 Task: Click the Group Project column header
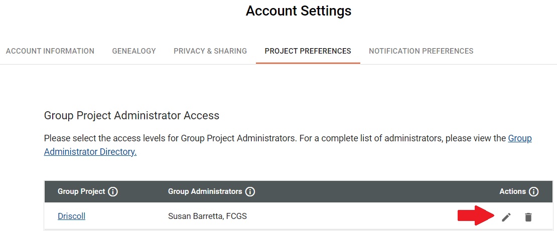[x=81, y=191]
